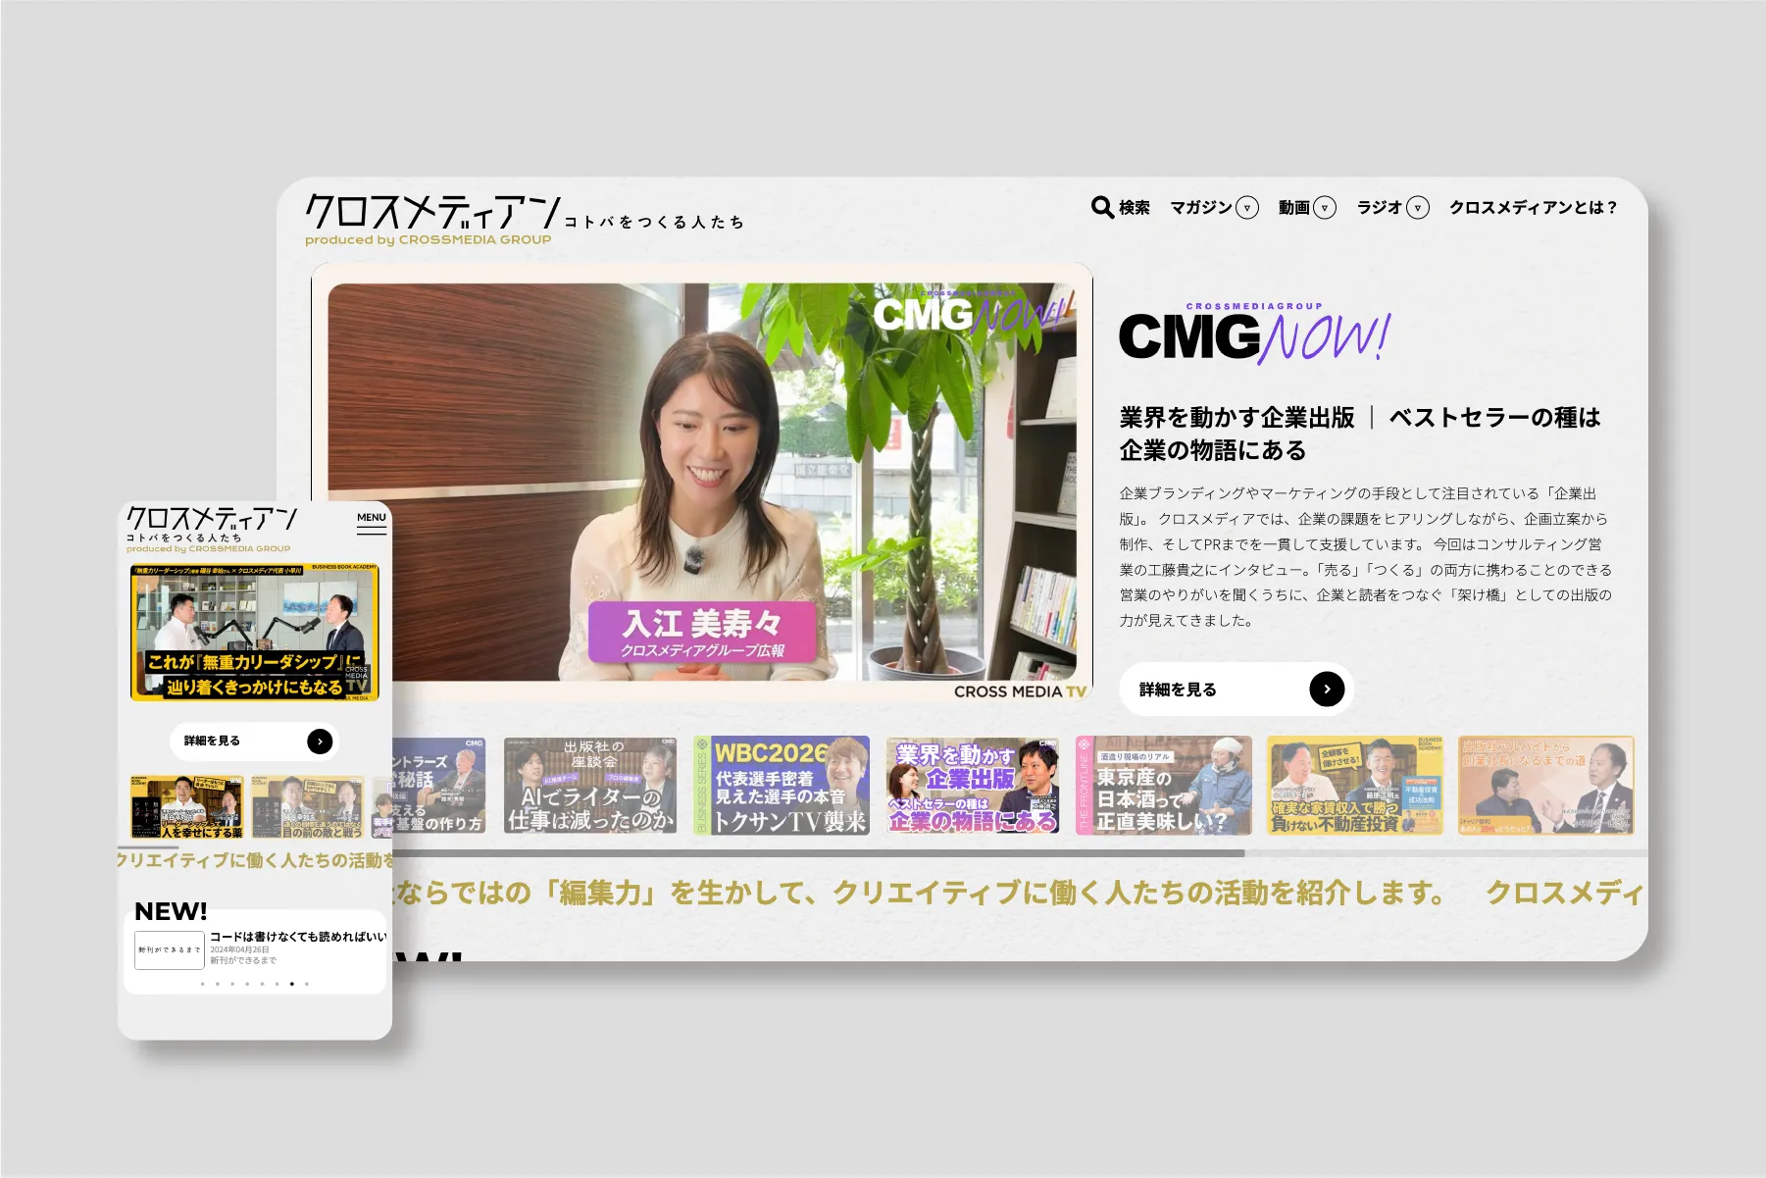
Task: Open the 無重力リーダーシップ video in mobile view
Action: pyautogui.click(x=255, y=633)
